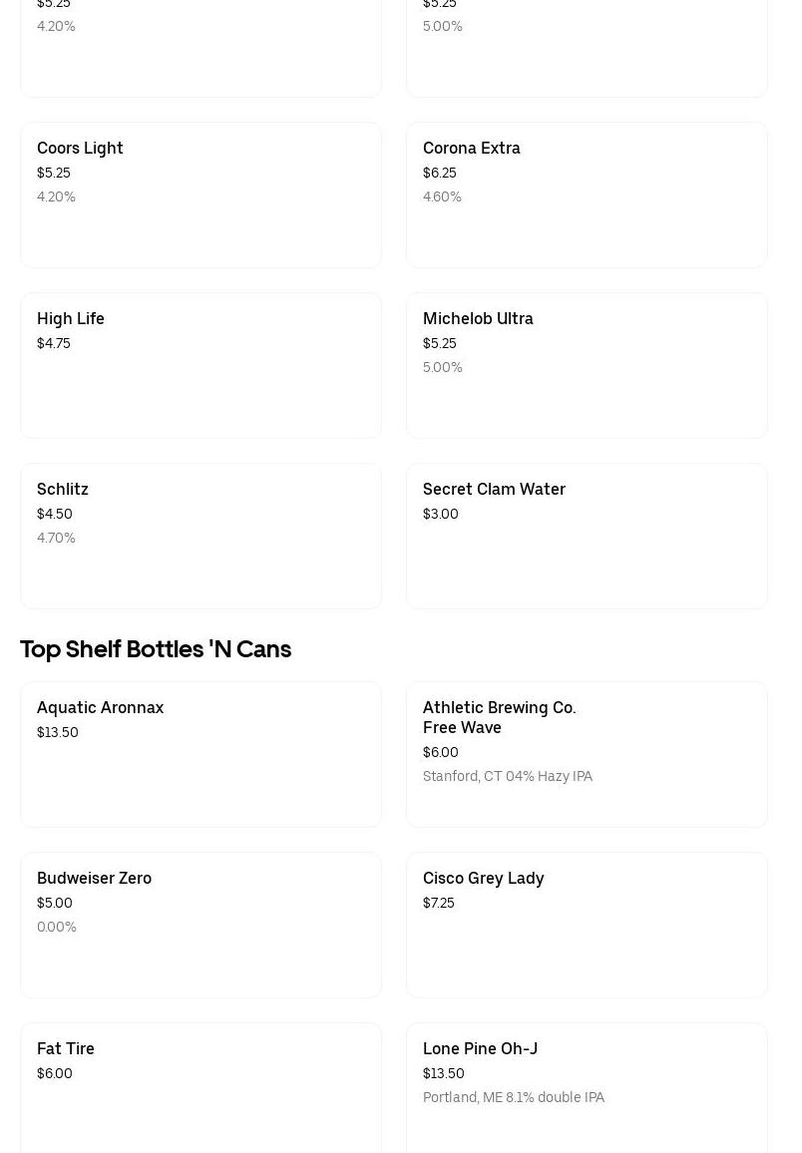Click the Portland, ME double IPA description
Viewport: 802px width, 1153px height.
pyautogui.click(x=514, y=1097)
